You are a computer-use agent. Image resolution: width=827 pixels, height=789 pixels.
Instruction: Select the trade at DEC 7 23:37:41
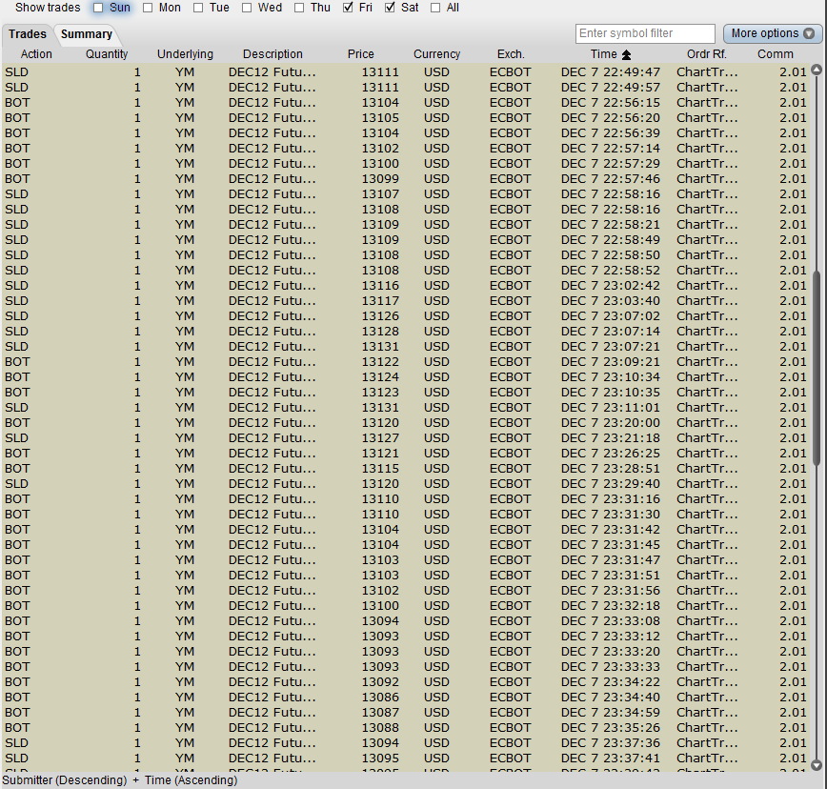coord(406,759)
